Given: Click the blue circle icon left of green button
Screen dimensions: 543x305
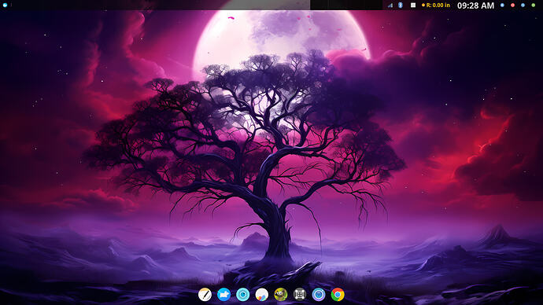Looking at the screenshot, I should (x=523, y=6).
